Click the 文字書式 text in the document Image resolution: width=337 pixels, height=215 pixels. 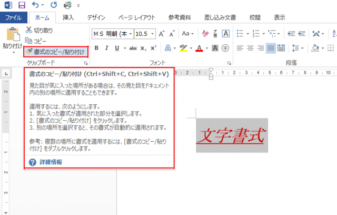click(x=231, y=135)
